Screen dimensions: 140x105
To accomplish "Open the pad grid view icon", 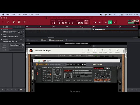I will tap(19, 22).
